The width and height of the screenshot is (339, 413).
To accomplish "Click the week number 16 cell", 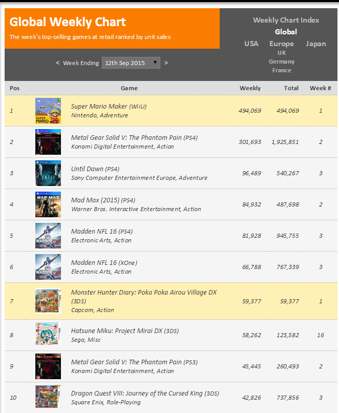I will coord(321,335).
